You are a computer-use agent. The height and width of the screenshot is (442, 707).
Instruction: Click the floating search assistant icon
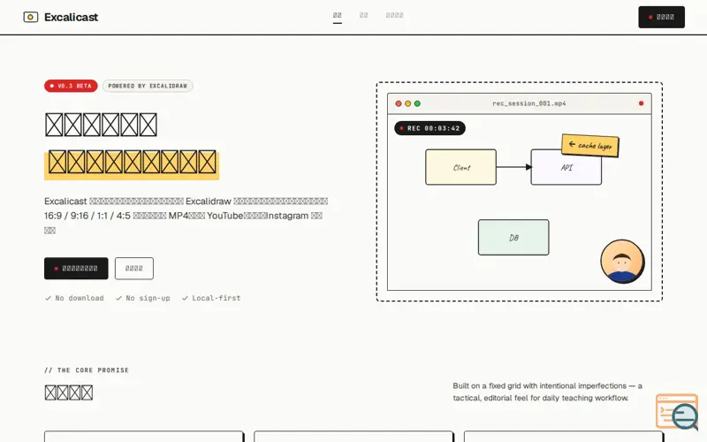pyautogui.click(x=677, y=411)
